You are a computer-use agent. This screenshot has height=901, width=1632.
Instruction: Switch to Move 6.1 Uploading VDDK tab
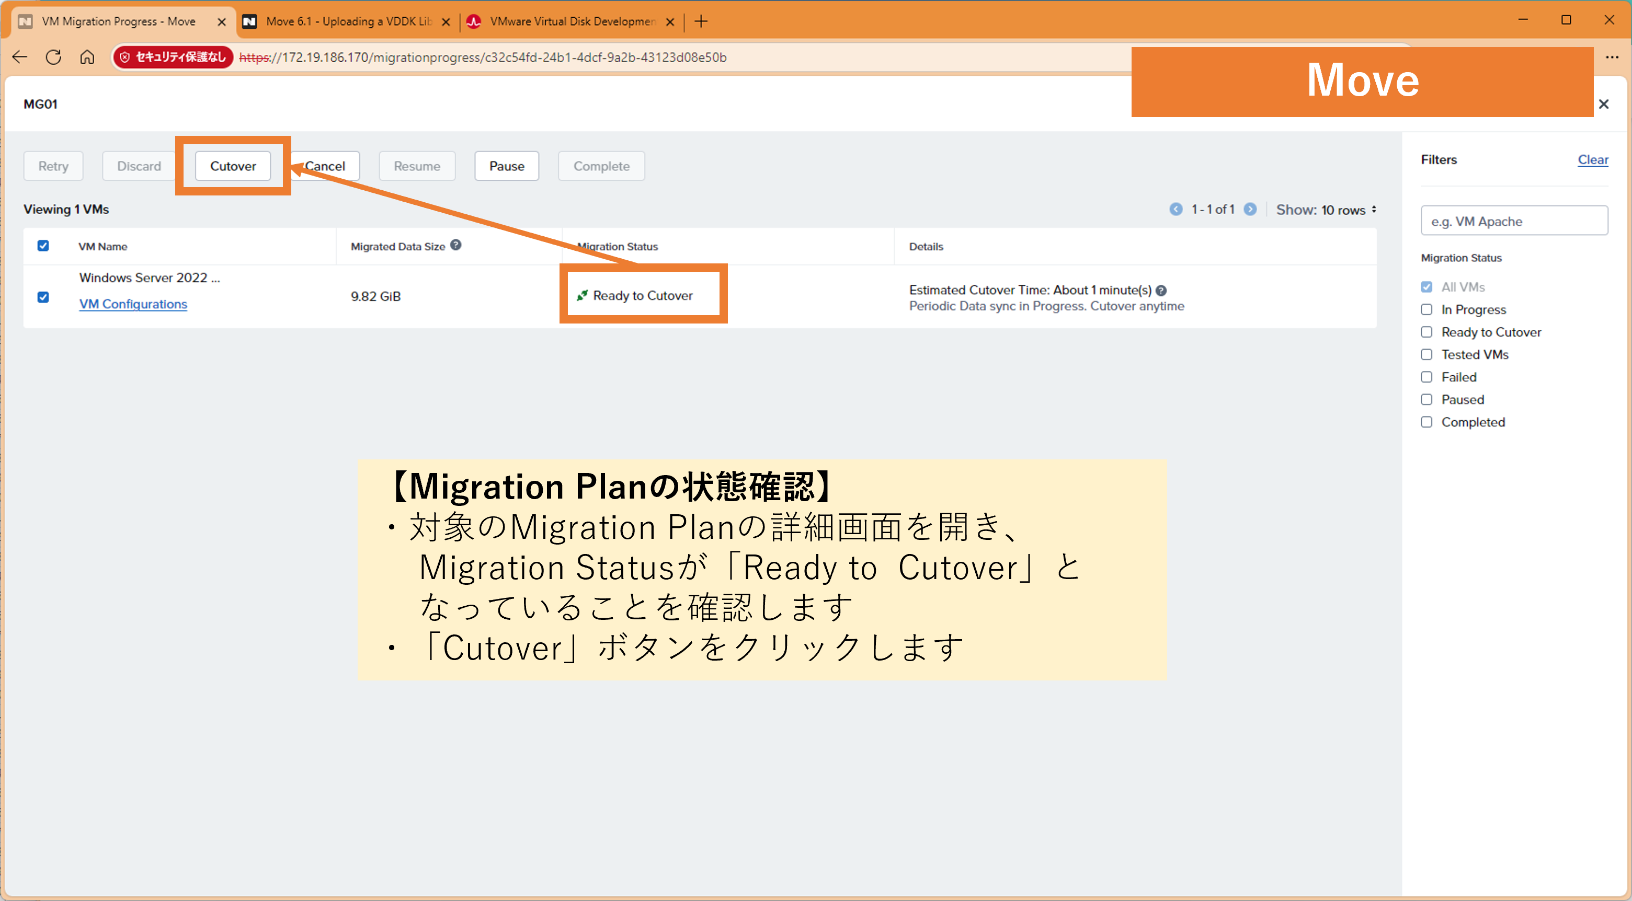pyautogui.click(x=348, y=21)
